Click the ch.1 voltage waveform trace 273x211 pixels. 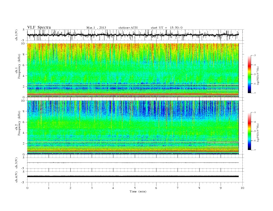coord(133,35)
